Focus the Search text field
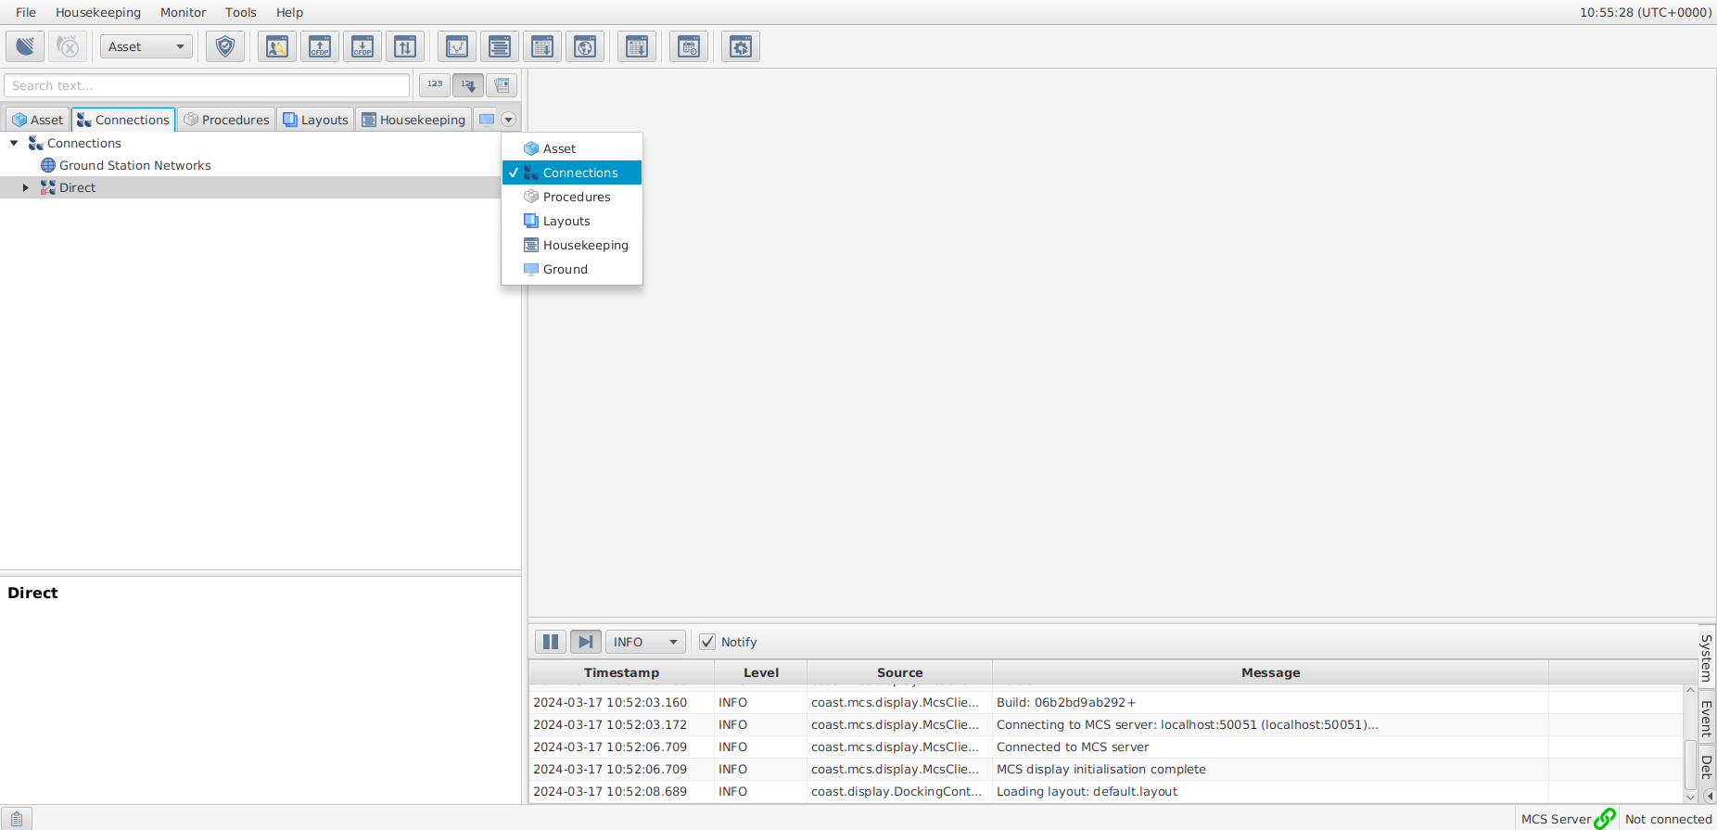Screen dimensions: 1717x830 point(207,85)
